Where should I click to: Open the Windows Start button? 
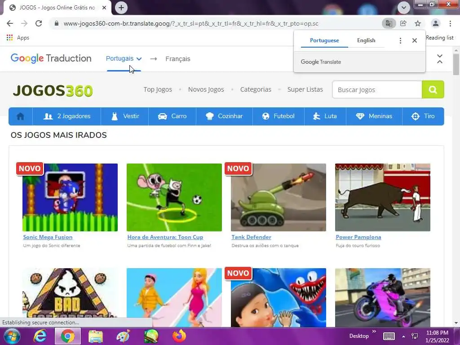click(11, 336)
